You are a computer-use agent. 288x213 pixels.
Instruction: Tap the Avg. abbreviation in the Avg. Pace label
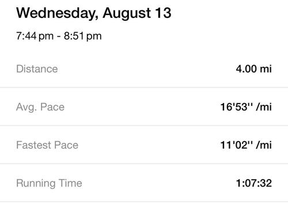click(x=26, y=107)
